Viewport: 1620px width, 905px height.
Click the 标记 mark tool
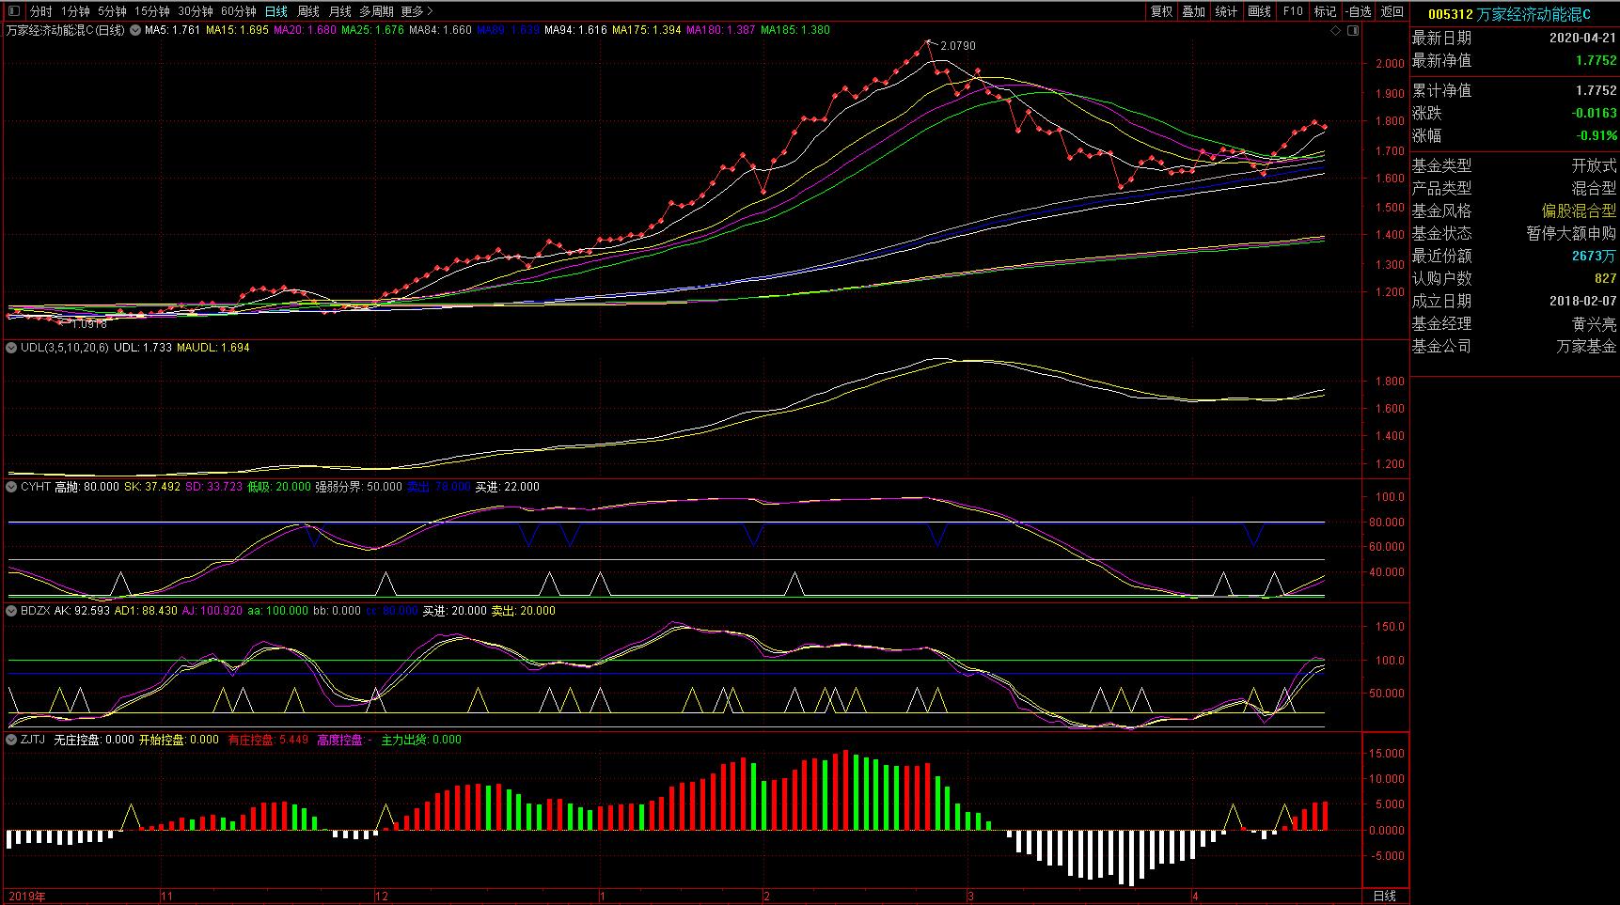point(1325,11)
